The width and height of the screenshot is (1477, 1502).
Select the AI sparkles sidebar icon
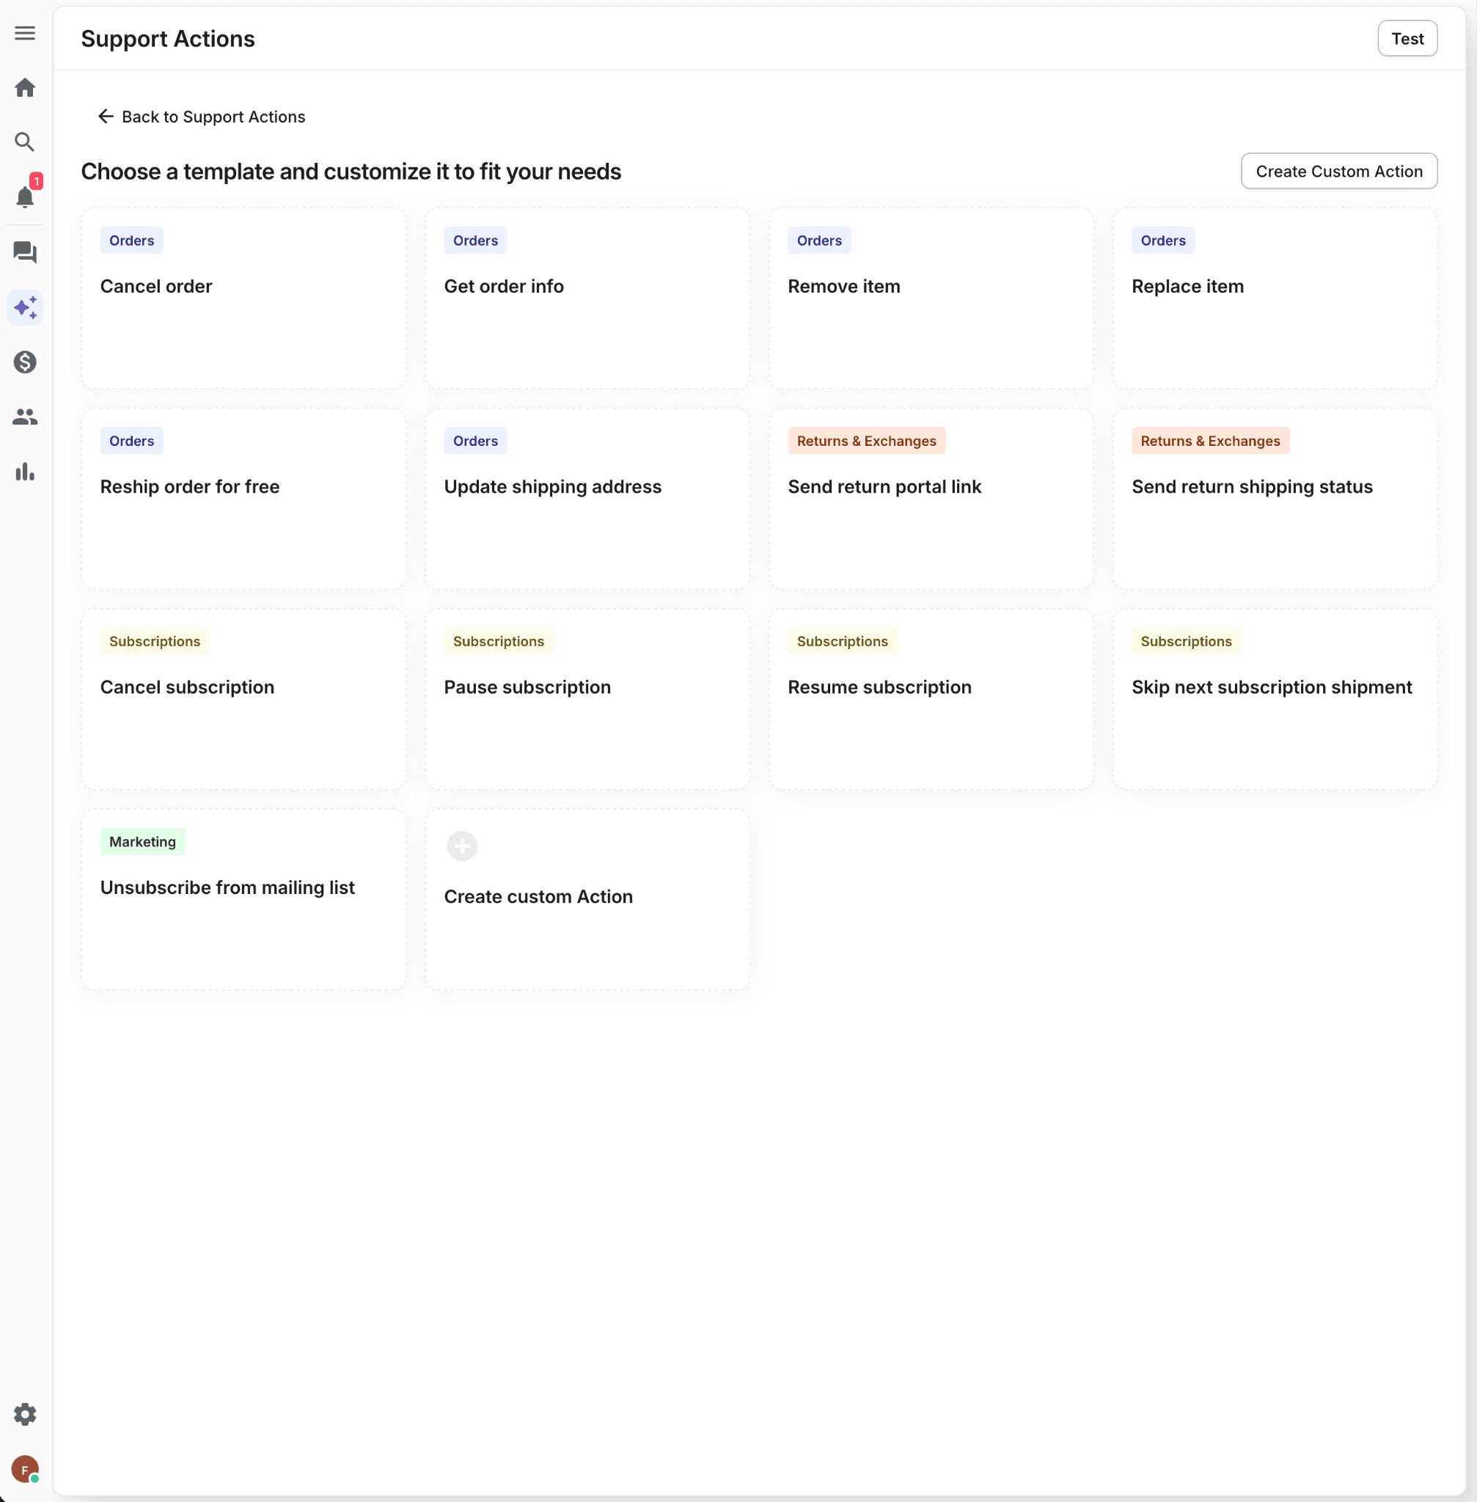pos(25,308)
